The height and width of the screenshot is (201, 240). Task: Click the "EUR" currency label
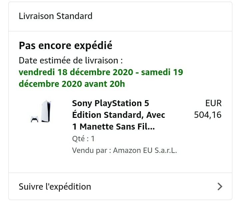pos(213,103)
